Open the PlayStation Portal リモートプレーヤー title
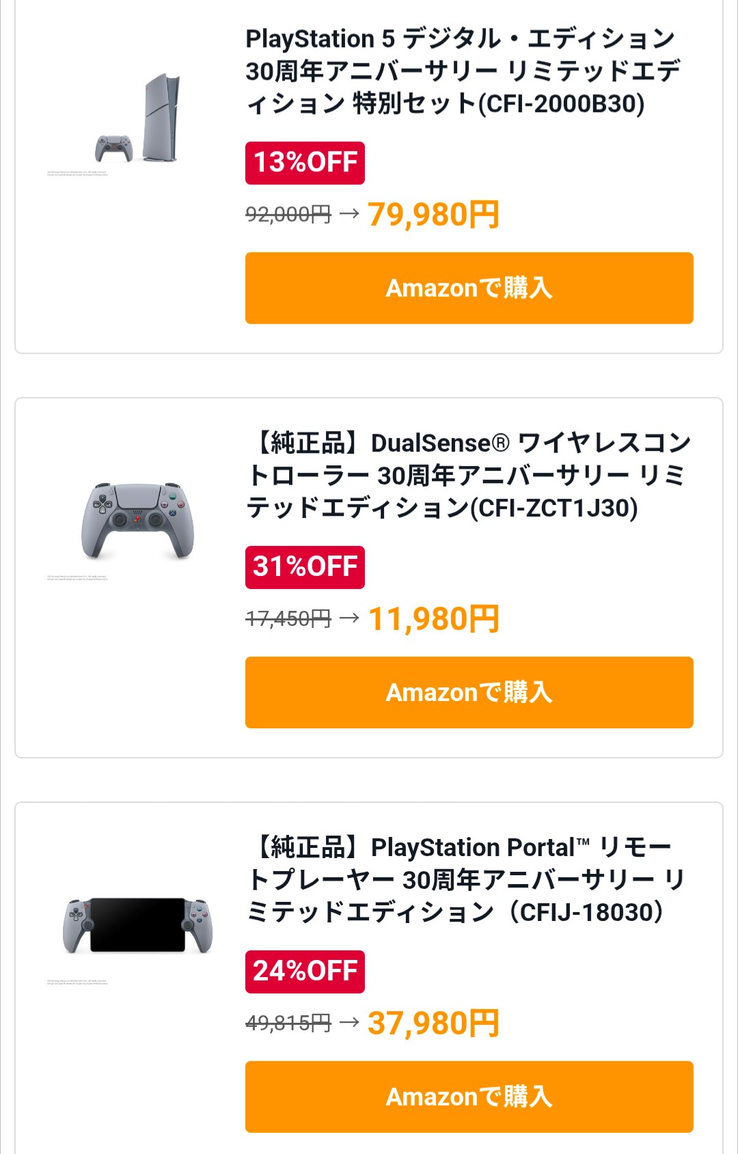Viewport: 738px width, 1154px height. point(466,880)
